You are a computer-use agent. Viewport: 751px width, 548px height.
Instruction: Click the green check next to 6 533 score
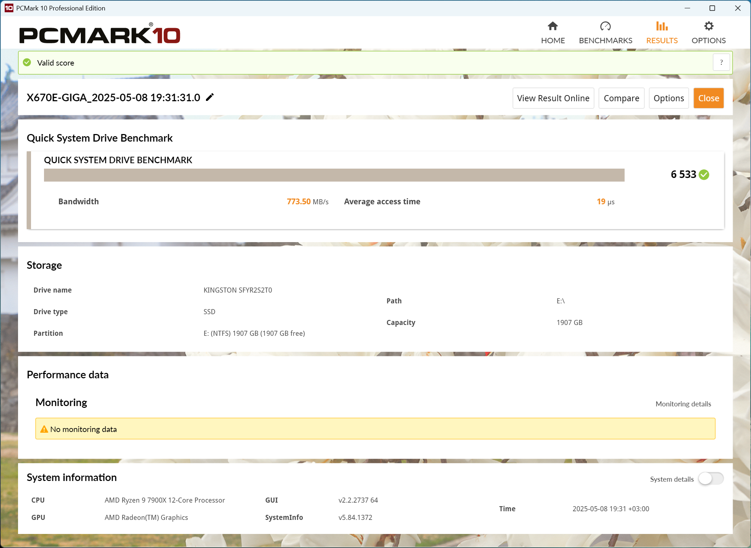(x=704, y=175)
